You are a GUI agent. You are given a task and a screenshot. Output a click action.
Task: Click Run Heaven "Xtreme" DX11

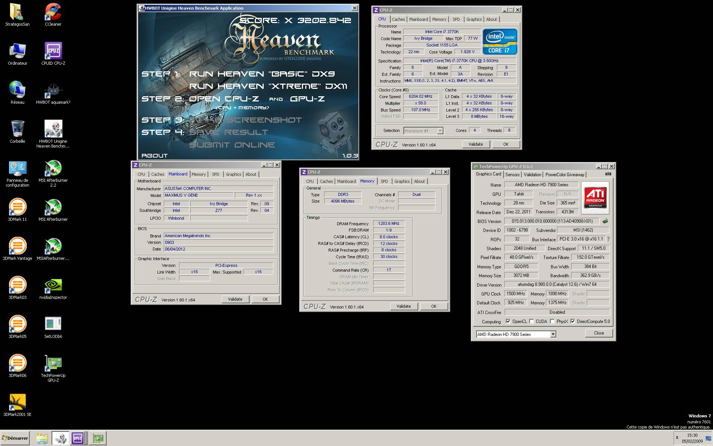pyautogui.click(x=268, y=86)
